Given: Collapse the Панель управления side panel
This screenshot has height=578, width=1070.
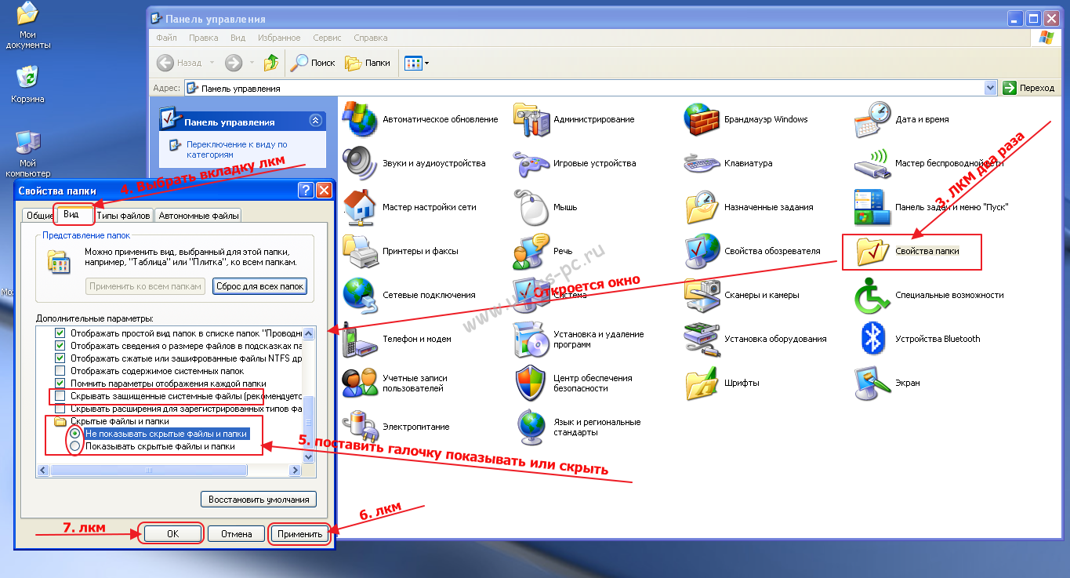Looking at the screenshot, I should pyautogui.click(x=315, y=121).
